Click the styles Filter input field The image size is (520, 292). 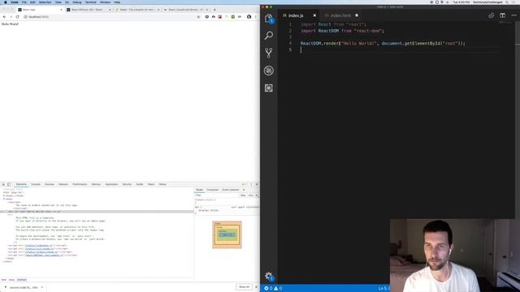coord(217,195)
